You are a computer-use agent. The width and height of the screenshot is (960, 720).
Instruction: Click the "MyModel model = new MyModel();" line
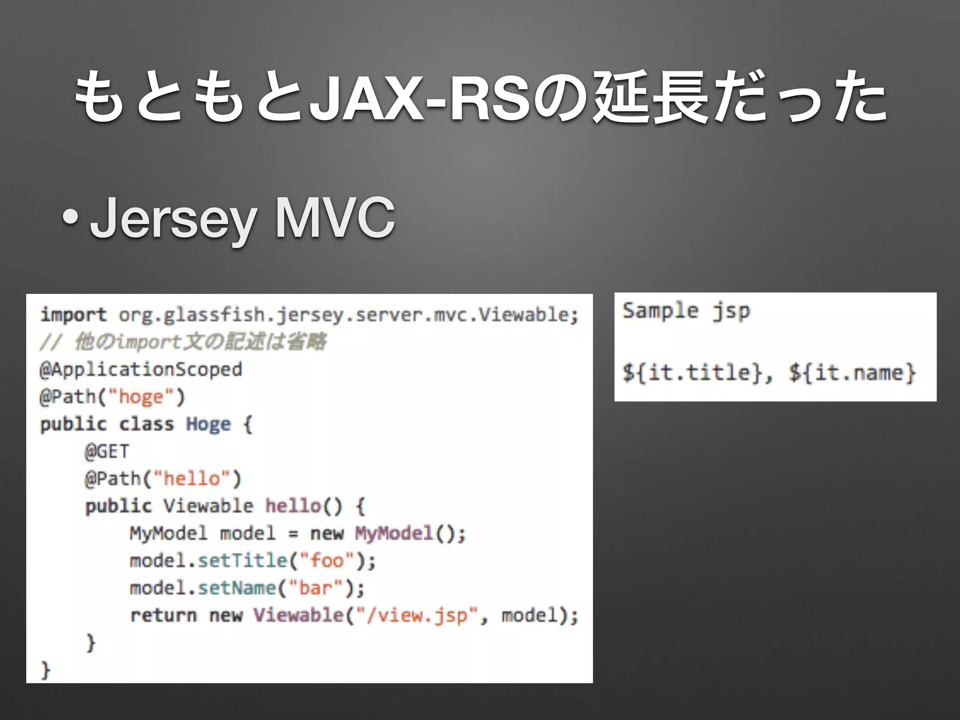pyautogui.click(x=298, y=533)
